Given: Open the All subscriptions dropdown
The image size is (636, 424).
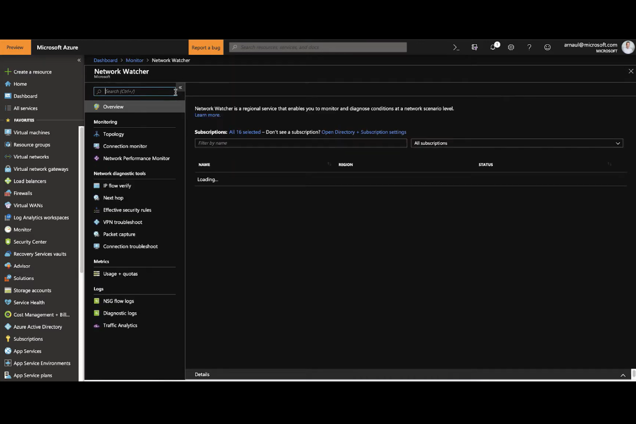Looking at the screenshot, I should 517,143.
